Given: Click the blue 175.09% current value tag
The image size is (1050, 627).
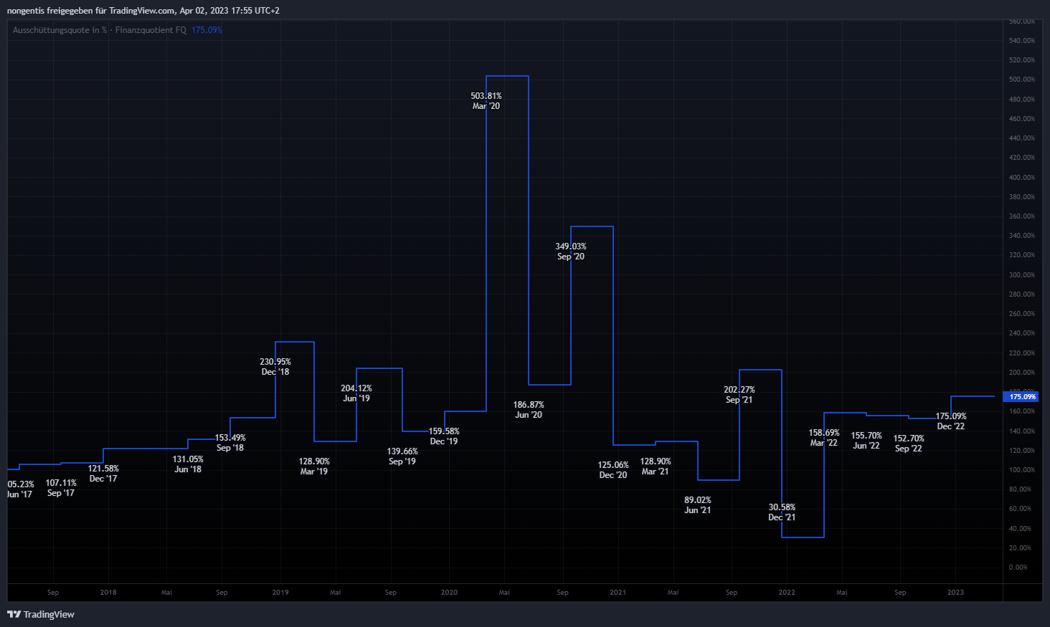Looking at the screenshot, I should [x=1021, y=396].
